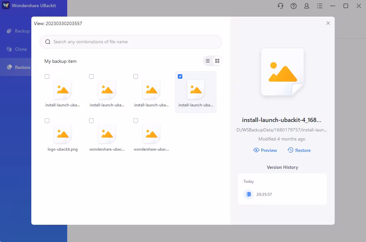Click the large image preview in the details pane
366x242 pixels.
tap(282, 72)
